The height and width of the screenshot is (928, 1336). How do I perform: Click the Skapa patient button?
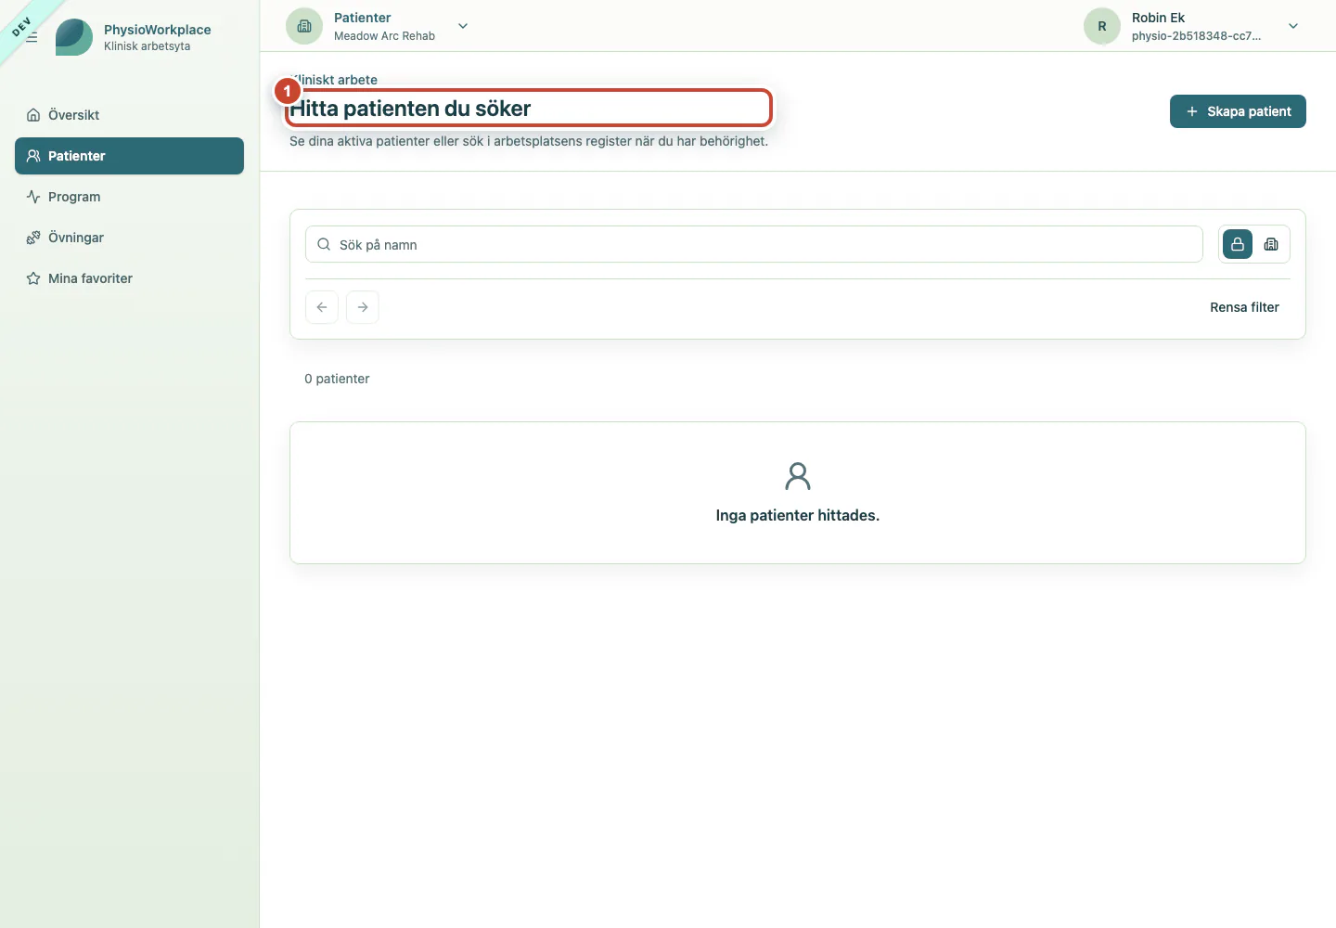coord(1238,111)
